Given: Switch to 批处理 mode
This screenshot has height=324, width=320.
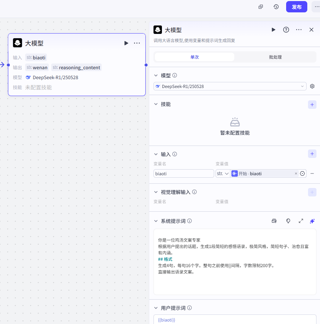Looking at the screenshot, I should point(275,57).
